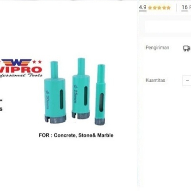Click the Kuantitas label
Screen dimensions: 191x191
tap(155, 80)
